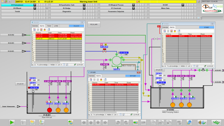The image size is (224, 126).
Task: Click the red 01-PU-001 pump symbol
Action: (49, 110)
